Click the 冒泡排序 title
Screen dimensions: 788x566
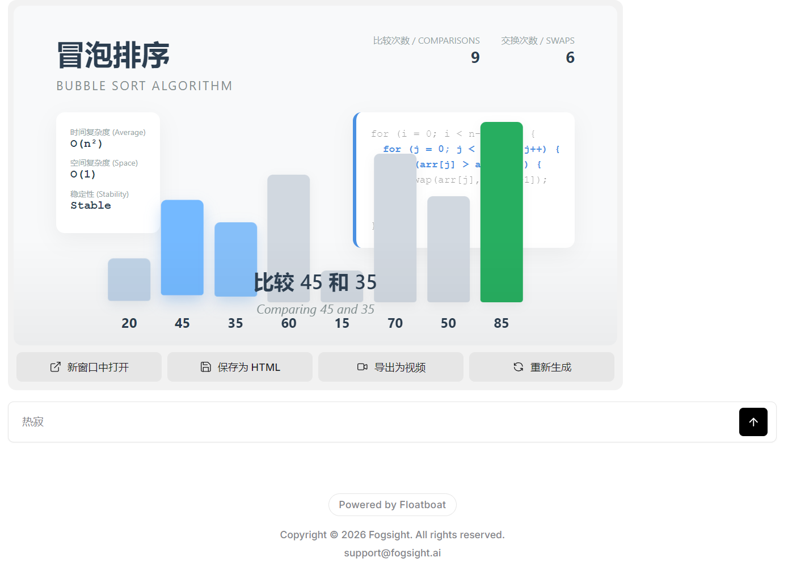pos(113,56)
